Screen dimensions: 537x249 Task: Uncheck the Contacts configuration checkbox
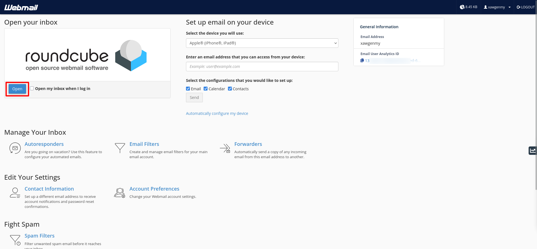[x=230, y=89]
